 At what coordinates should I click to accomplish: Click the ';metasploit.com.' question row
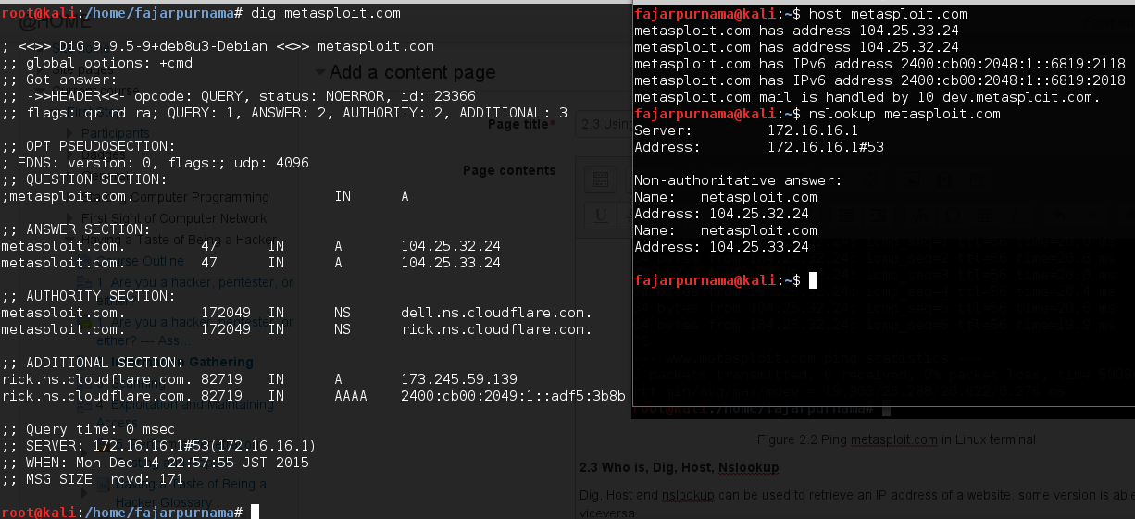coord(205,196)
